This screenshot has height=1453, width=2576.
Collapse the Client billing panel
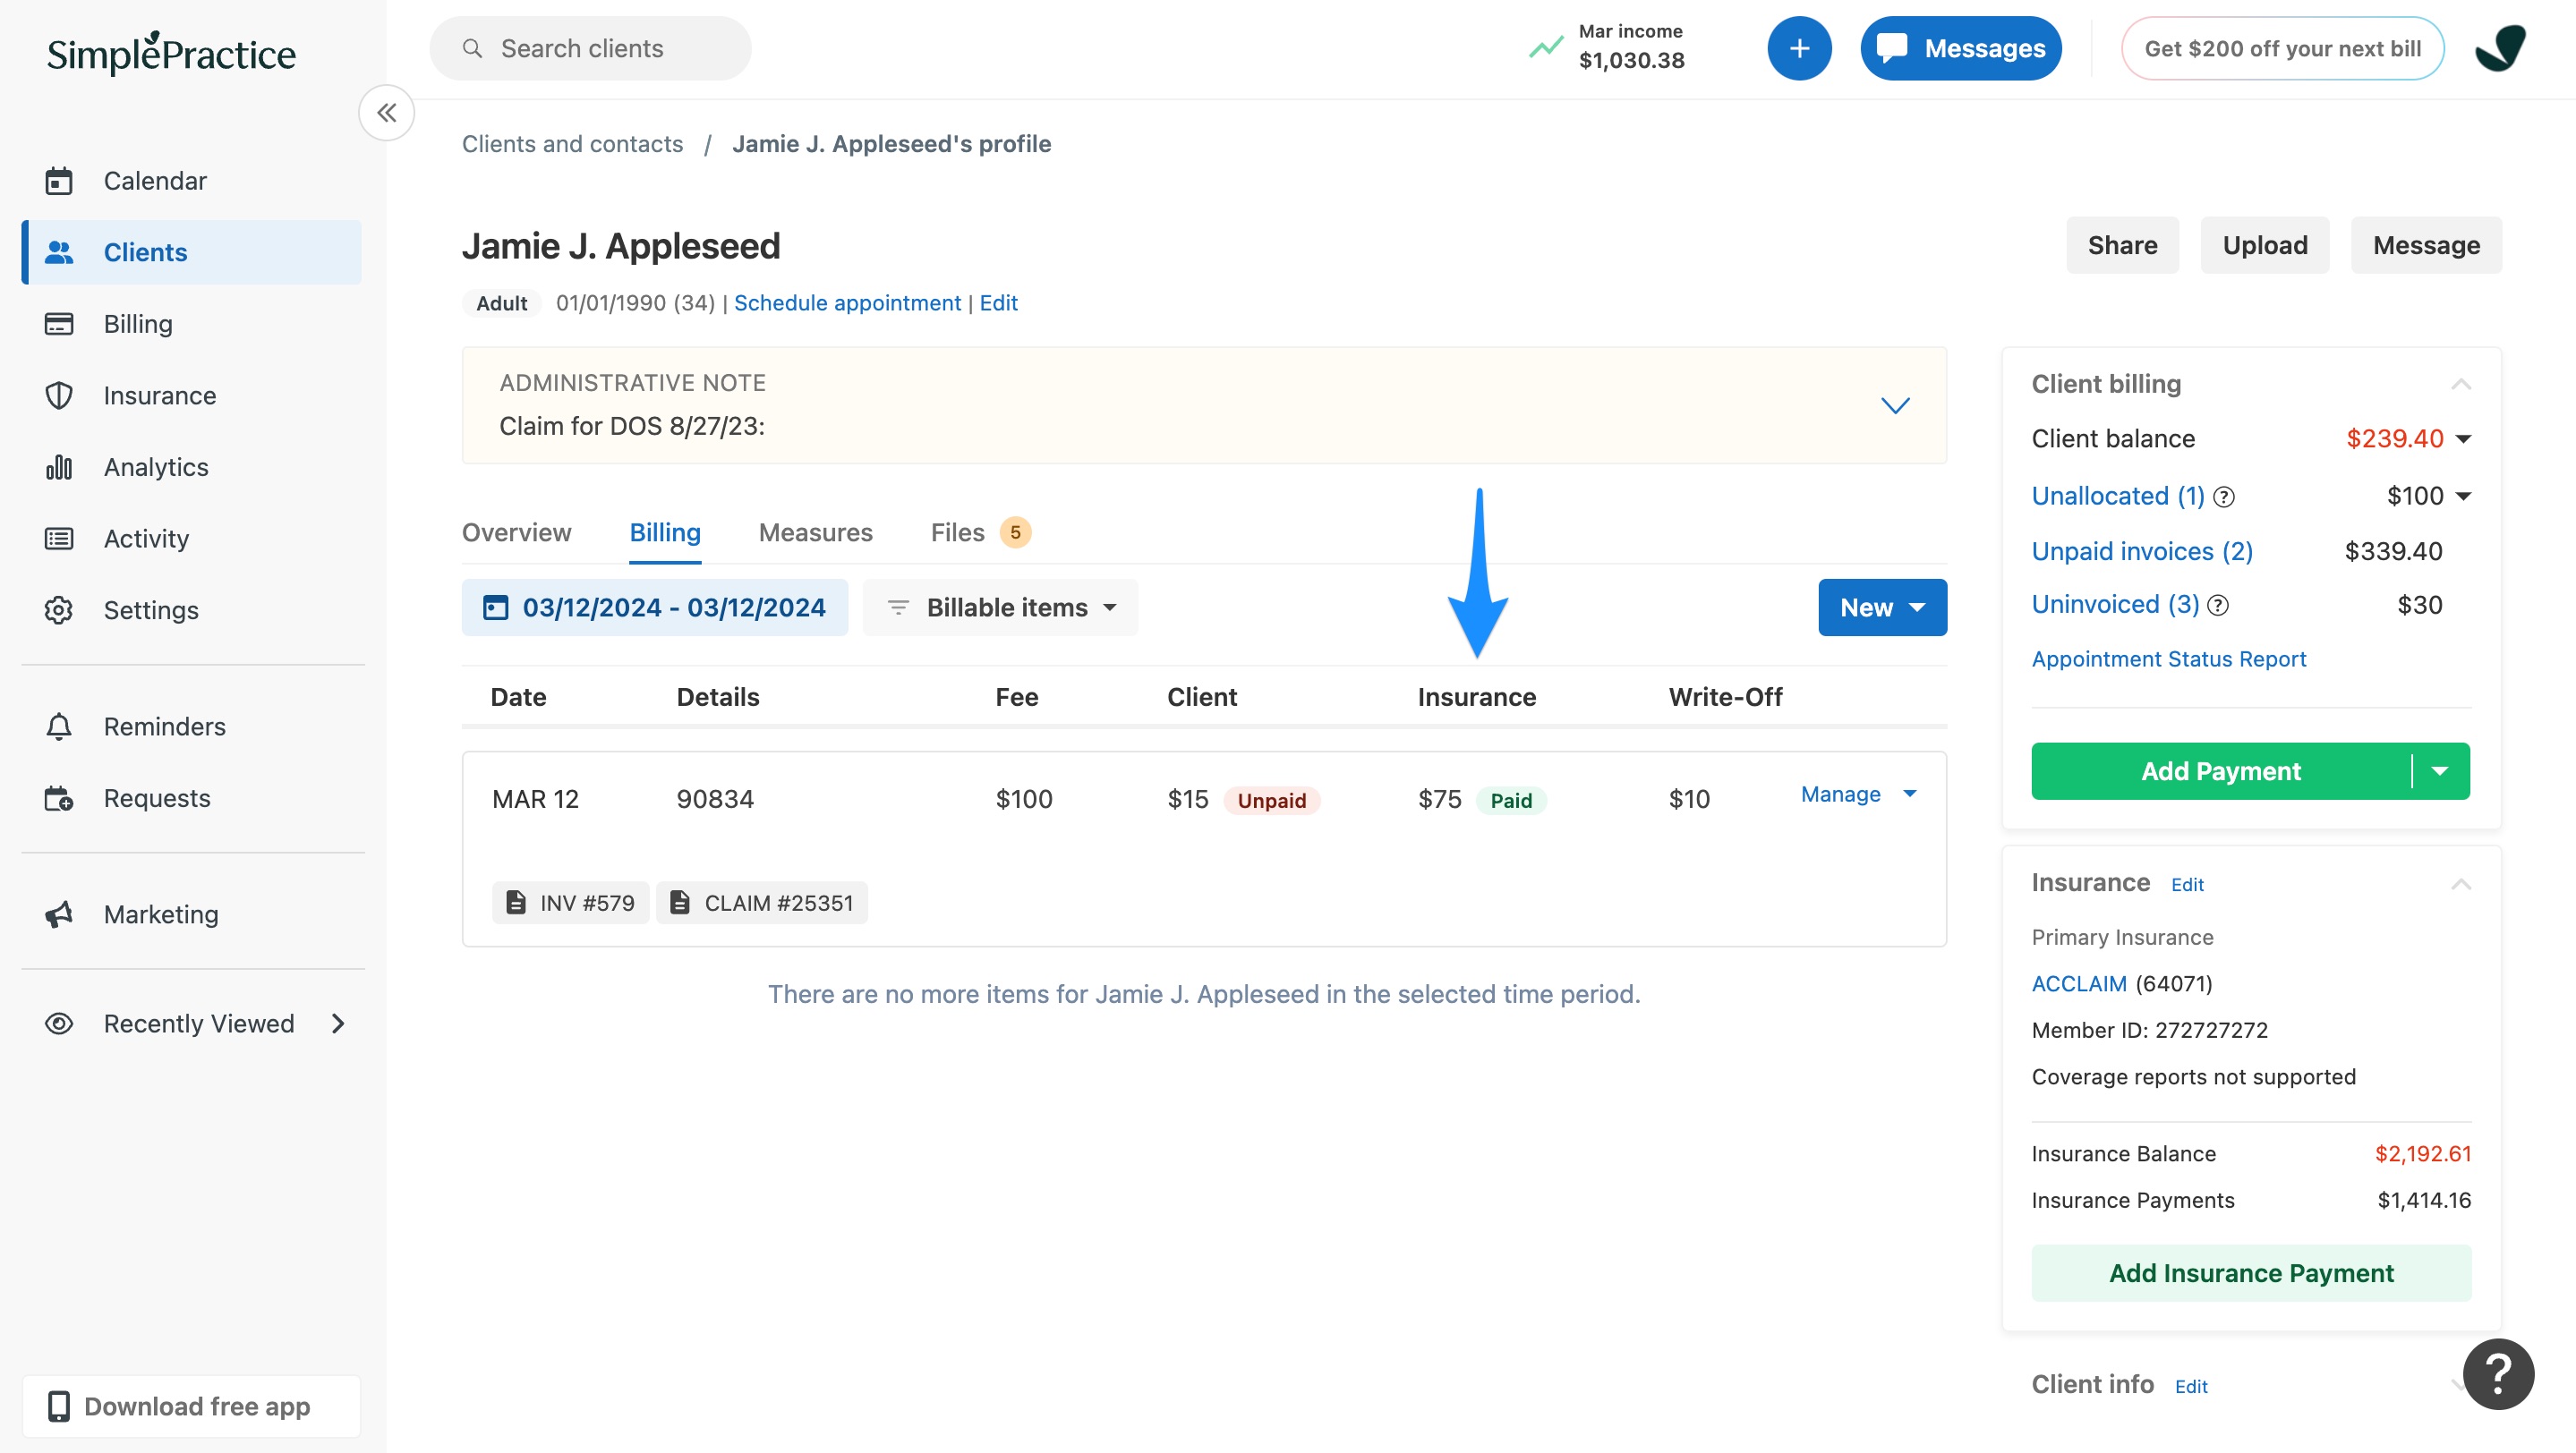2461,385
